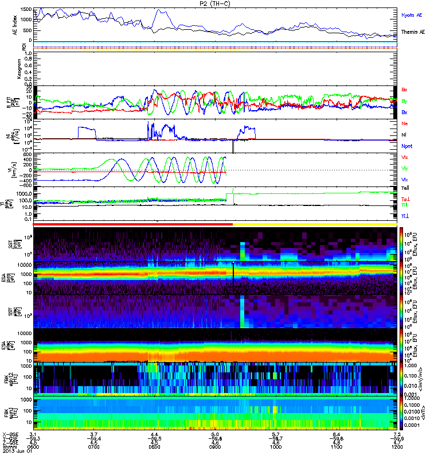
Task: Click the FBK edc12 color bar
Action: click(x=402, y=379)
